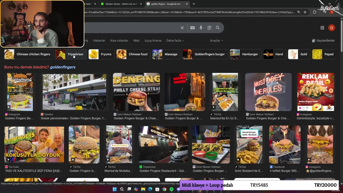The width and height of the screenshot is (343, 193).
Task: Click the browser address bar URL
Action: point(189,12)
